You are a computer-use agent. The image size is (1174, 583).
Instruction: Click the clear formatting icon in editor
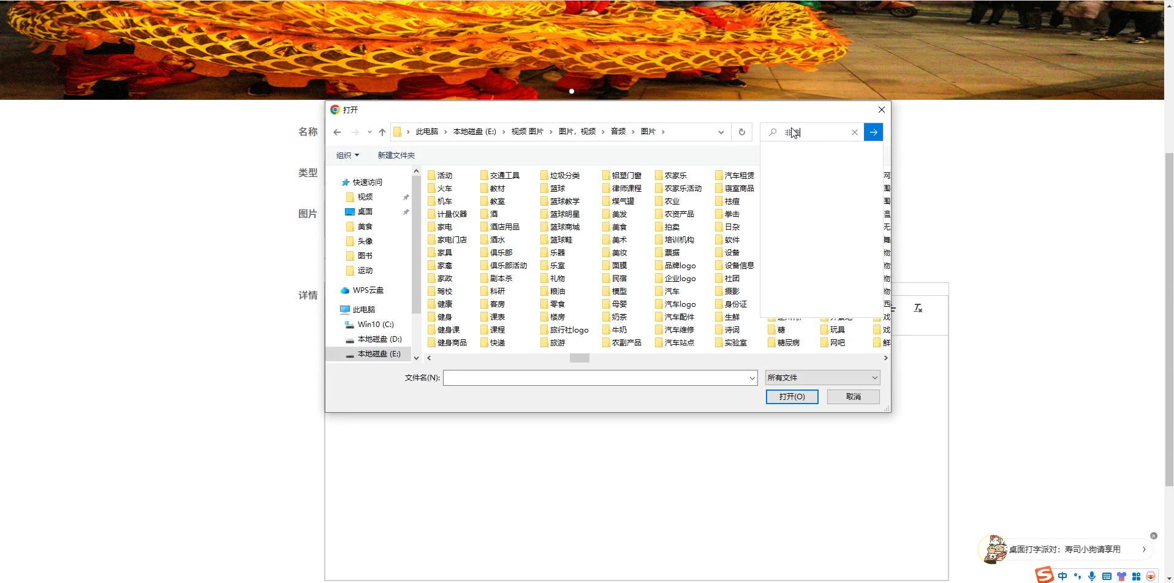click(917, 308)
